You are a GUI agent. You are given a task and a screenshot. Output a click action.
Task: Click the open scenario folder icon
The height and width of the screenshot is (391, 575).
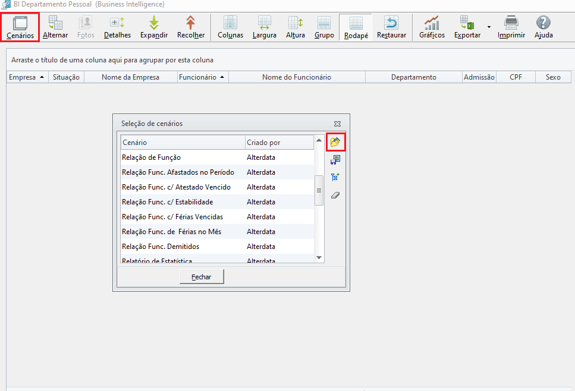335,142
